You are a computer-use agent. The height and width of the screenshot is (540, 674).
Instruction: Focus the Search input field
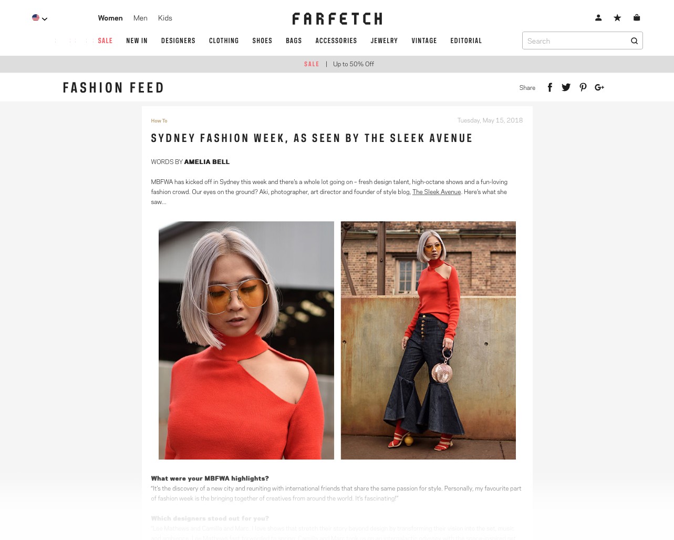[x=575, y=40]
